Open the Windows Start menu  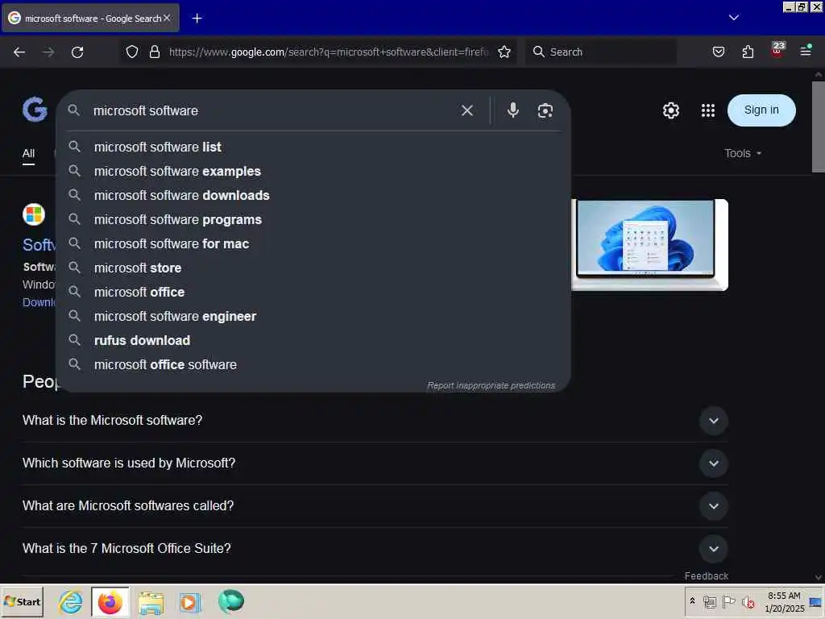point(22,601)
